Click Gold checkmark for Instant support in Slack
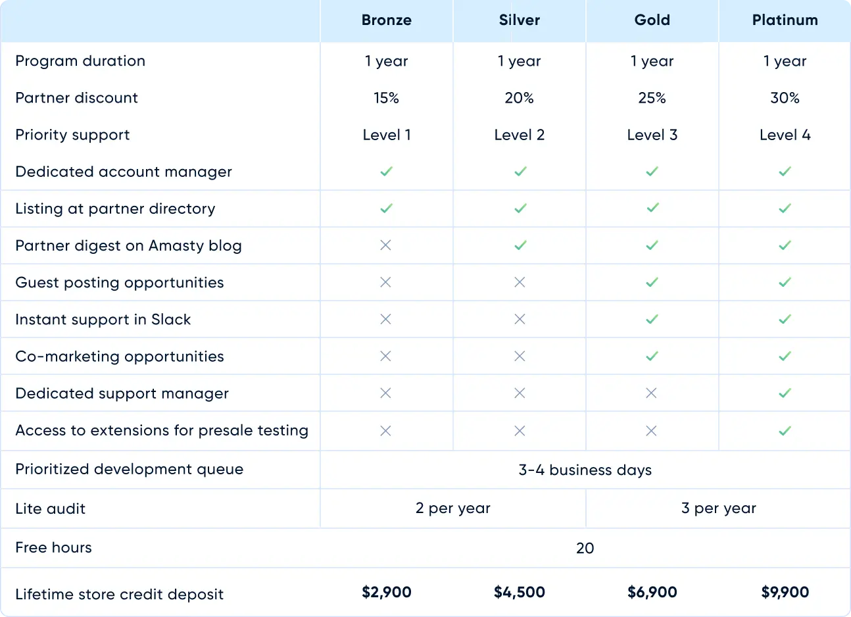 [x=652, y=319]
